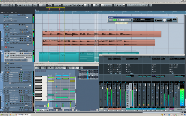Click the first red marker on the timeline
The image size is (186, 116).
pyautogui.click(x=49, y=9)
